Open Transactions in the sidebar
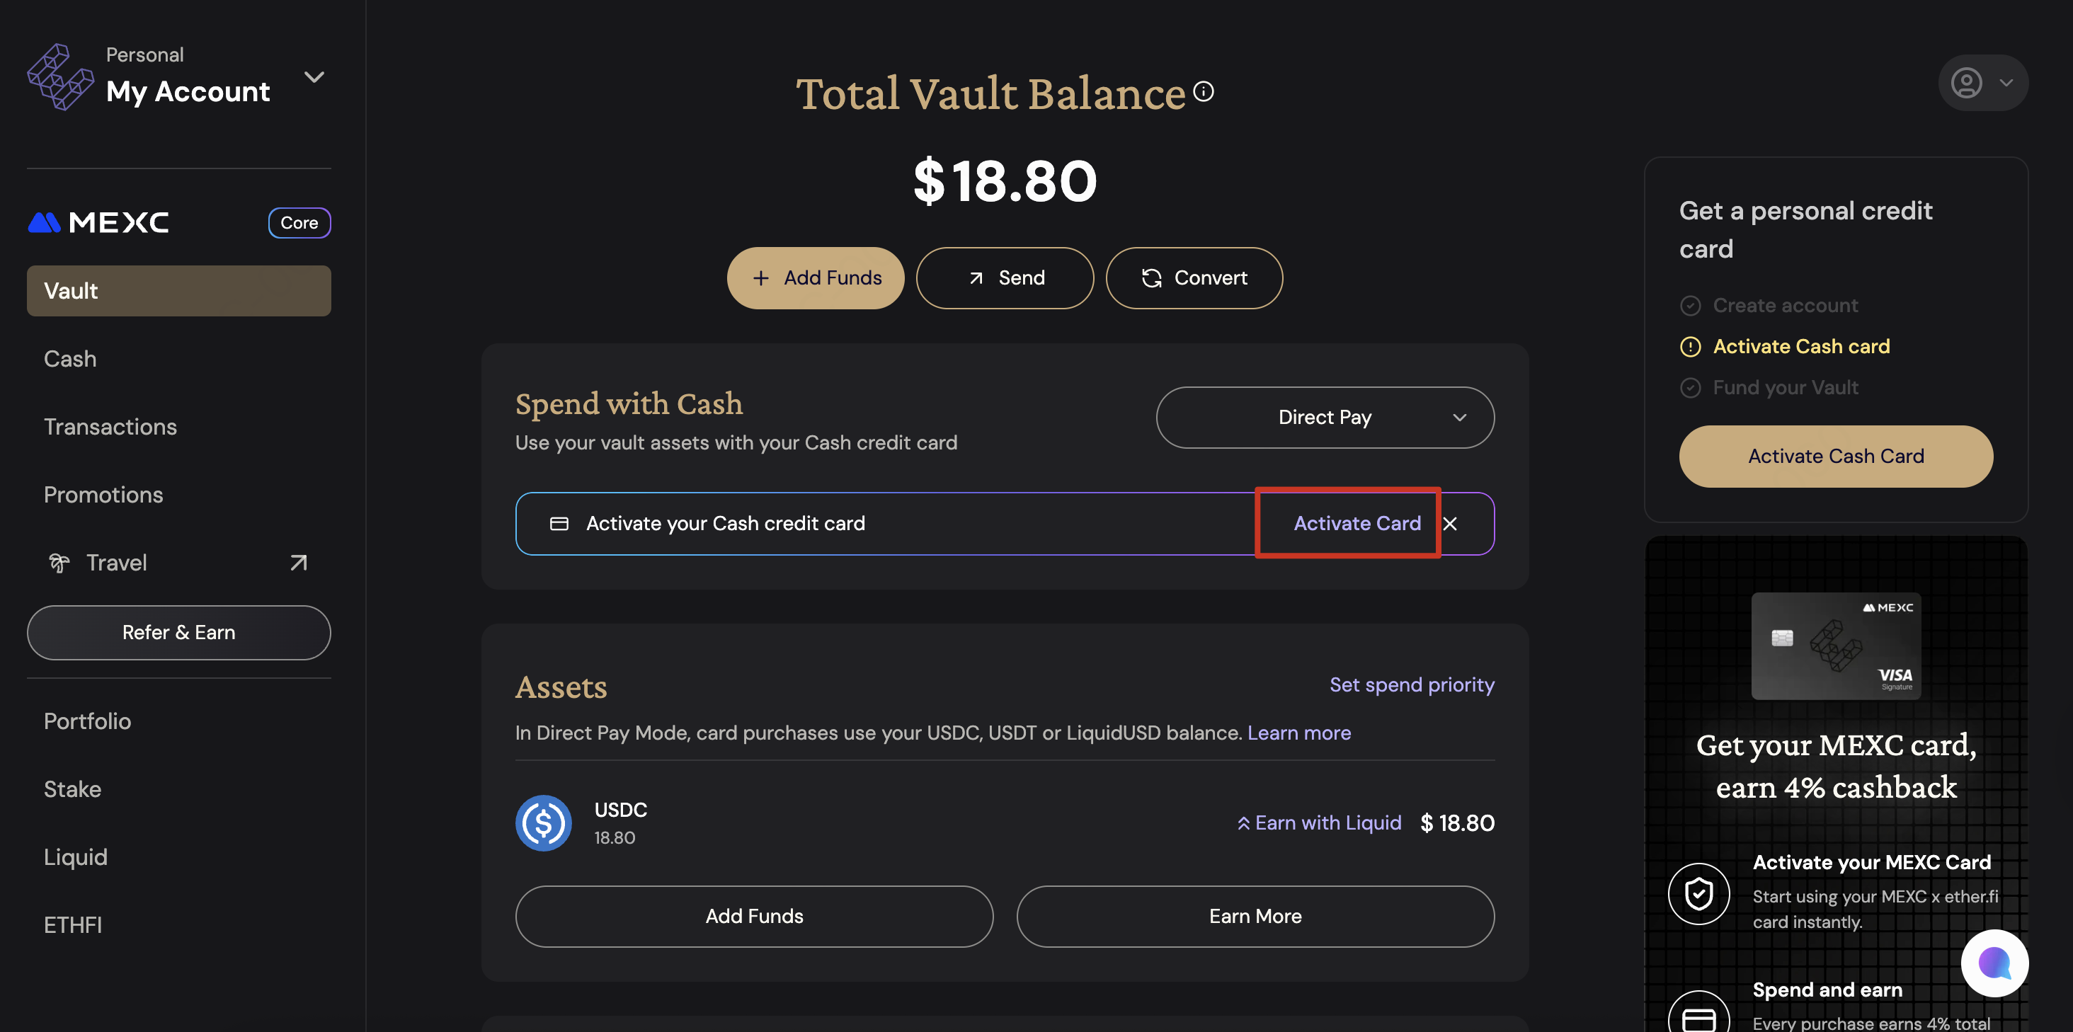This screenshot has width=2073, height=1032. click(110, 427)
